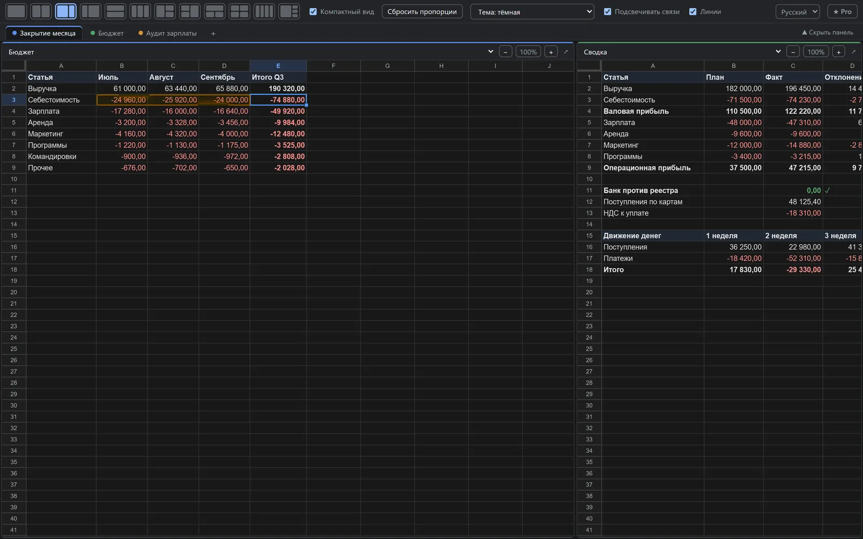The image size is (863, 539).
Task: Select the two equal columns layout
Action: click(x=41, y=11)
